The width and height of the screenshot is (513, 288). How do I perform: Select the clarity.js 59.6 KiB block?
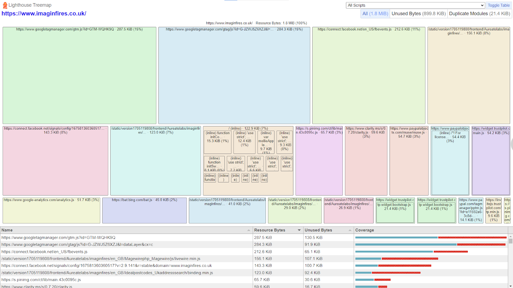point(366,161)
